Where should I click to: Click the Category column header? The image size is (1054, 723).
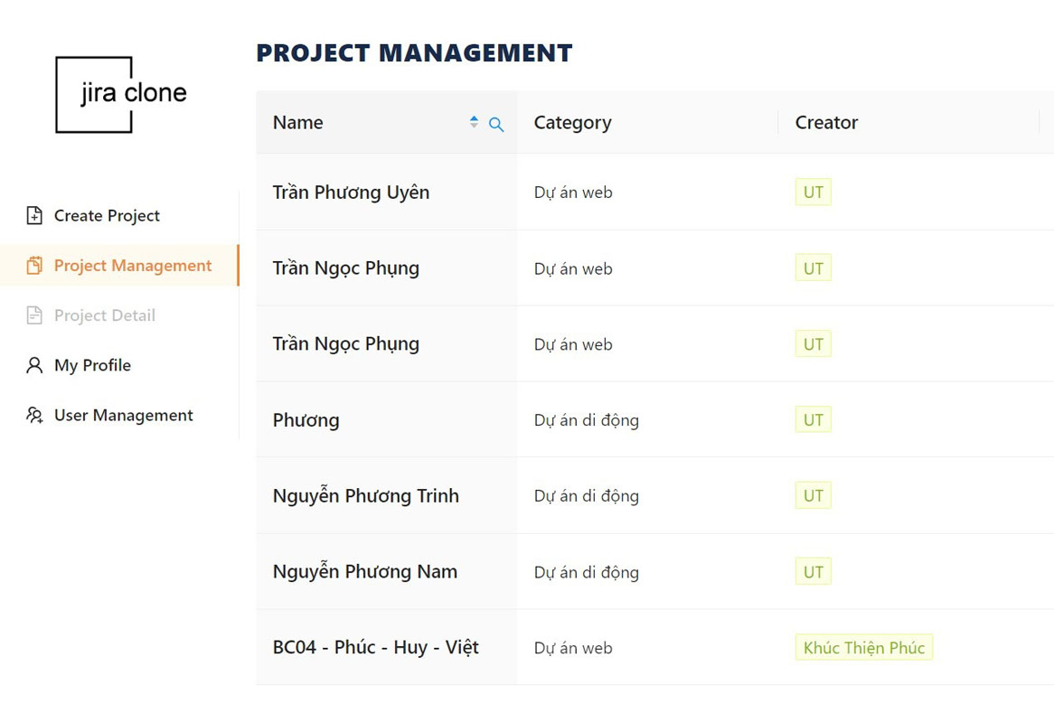pos(572,122)
